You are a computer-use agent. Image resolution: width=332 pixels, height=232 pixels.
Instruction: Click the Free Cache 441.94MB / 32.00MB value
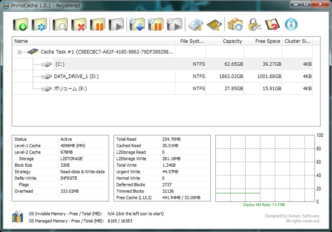(x=181, y=197)
